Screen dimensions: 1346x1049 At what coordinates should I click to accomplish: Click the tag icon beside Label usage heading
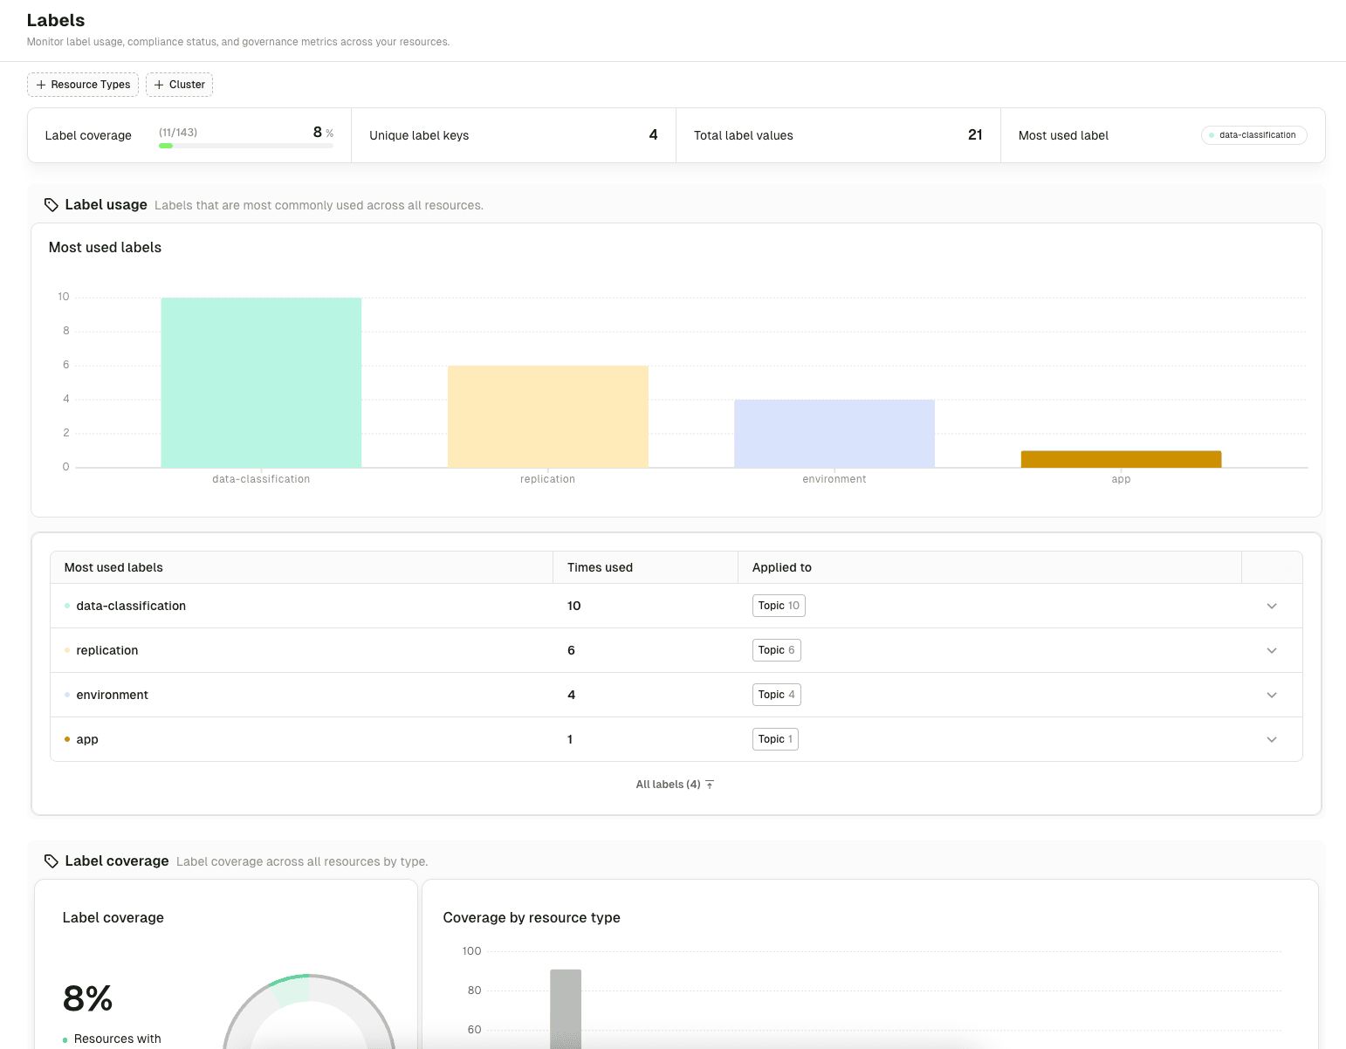pos(52,204)
